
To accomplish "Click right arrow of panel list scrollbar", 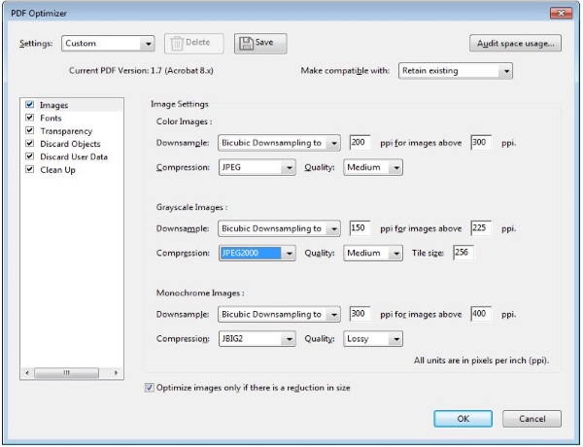I will 116,372.
